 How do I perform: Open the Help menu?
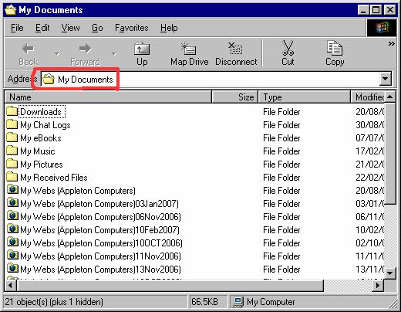(x=169, y=28)
